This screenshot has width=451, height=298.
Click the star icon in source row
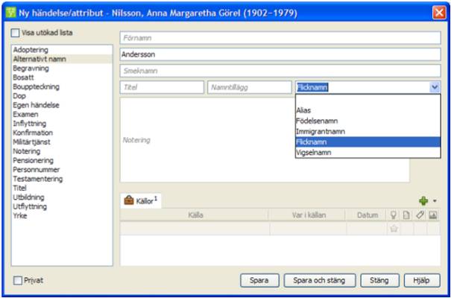[x=393, y=229]
